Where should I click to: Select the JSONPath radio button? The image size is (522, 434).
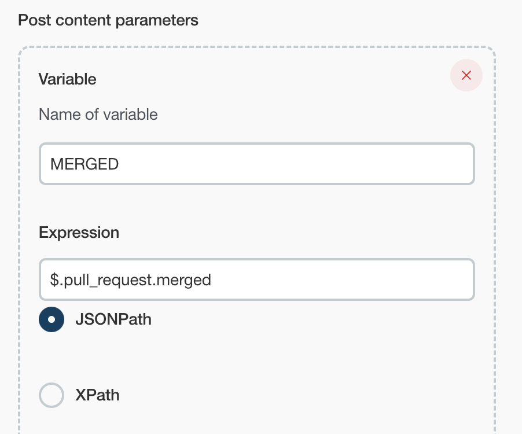(x=52, y=319)
